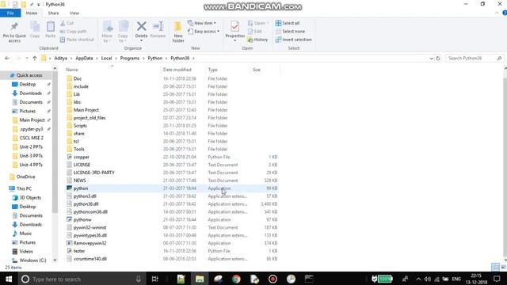
Task: Click the red Delete icon
Action: 141,26
